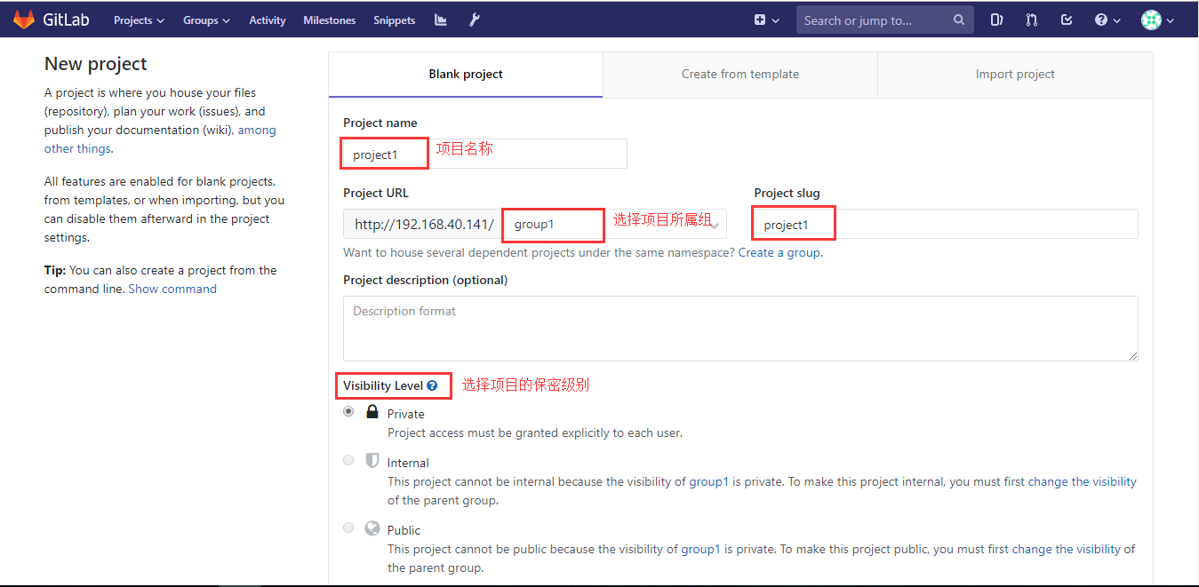Expand the Groups dropdown menu

[206, 20]
